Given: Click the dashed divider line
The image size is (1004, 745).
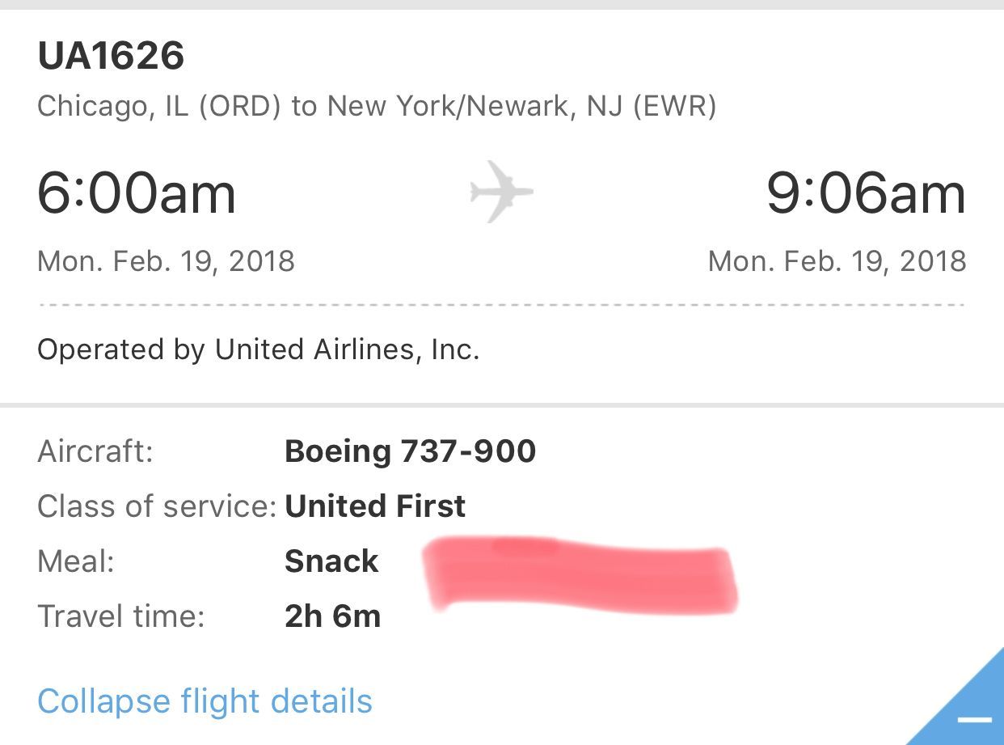Looking at the screenshot, I should point(501,306).
